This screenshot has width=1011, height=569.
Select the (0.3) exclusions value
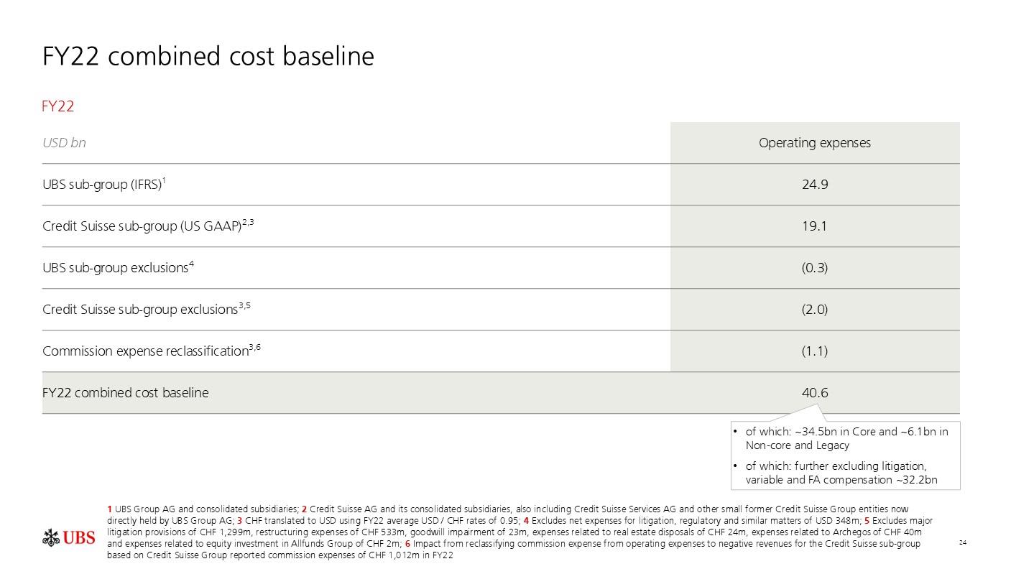[814, 268]
